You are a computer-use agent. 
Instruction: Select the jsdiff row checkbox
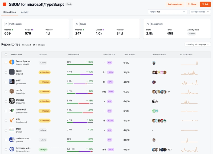point(6,82)
